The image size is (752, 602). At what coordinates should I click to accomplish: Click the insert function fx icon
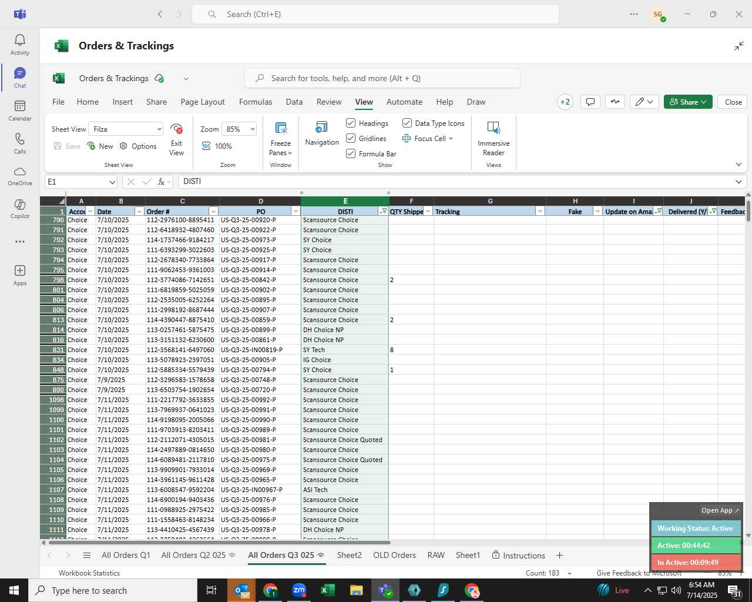point(162,182)
